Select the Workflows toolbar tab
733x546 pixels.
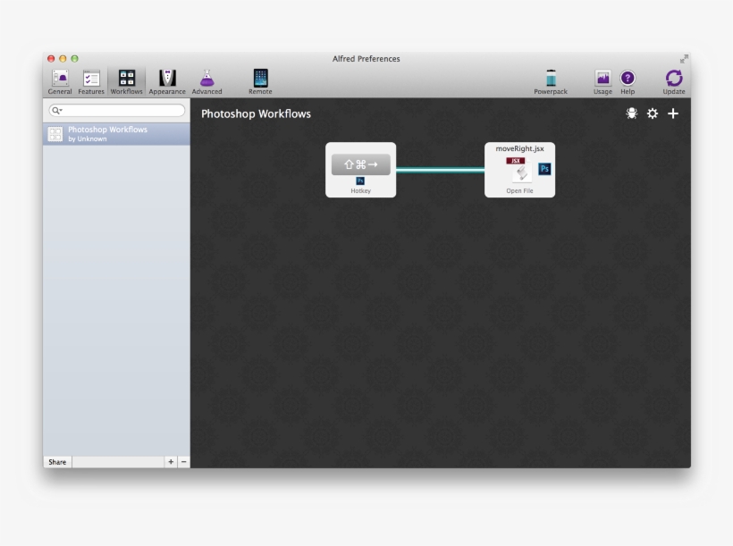pos(127,80)
